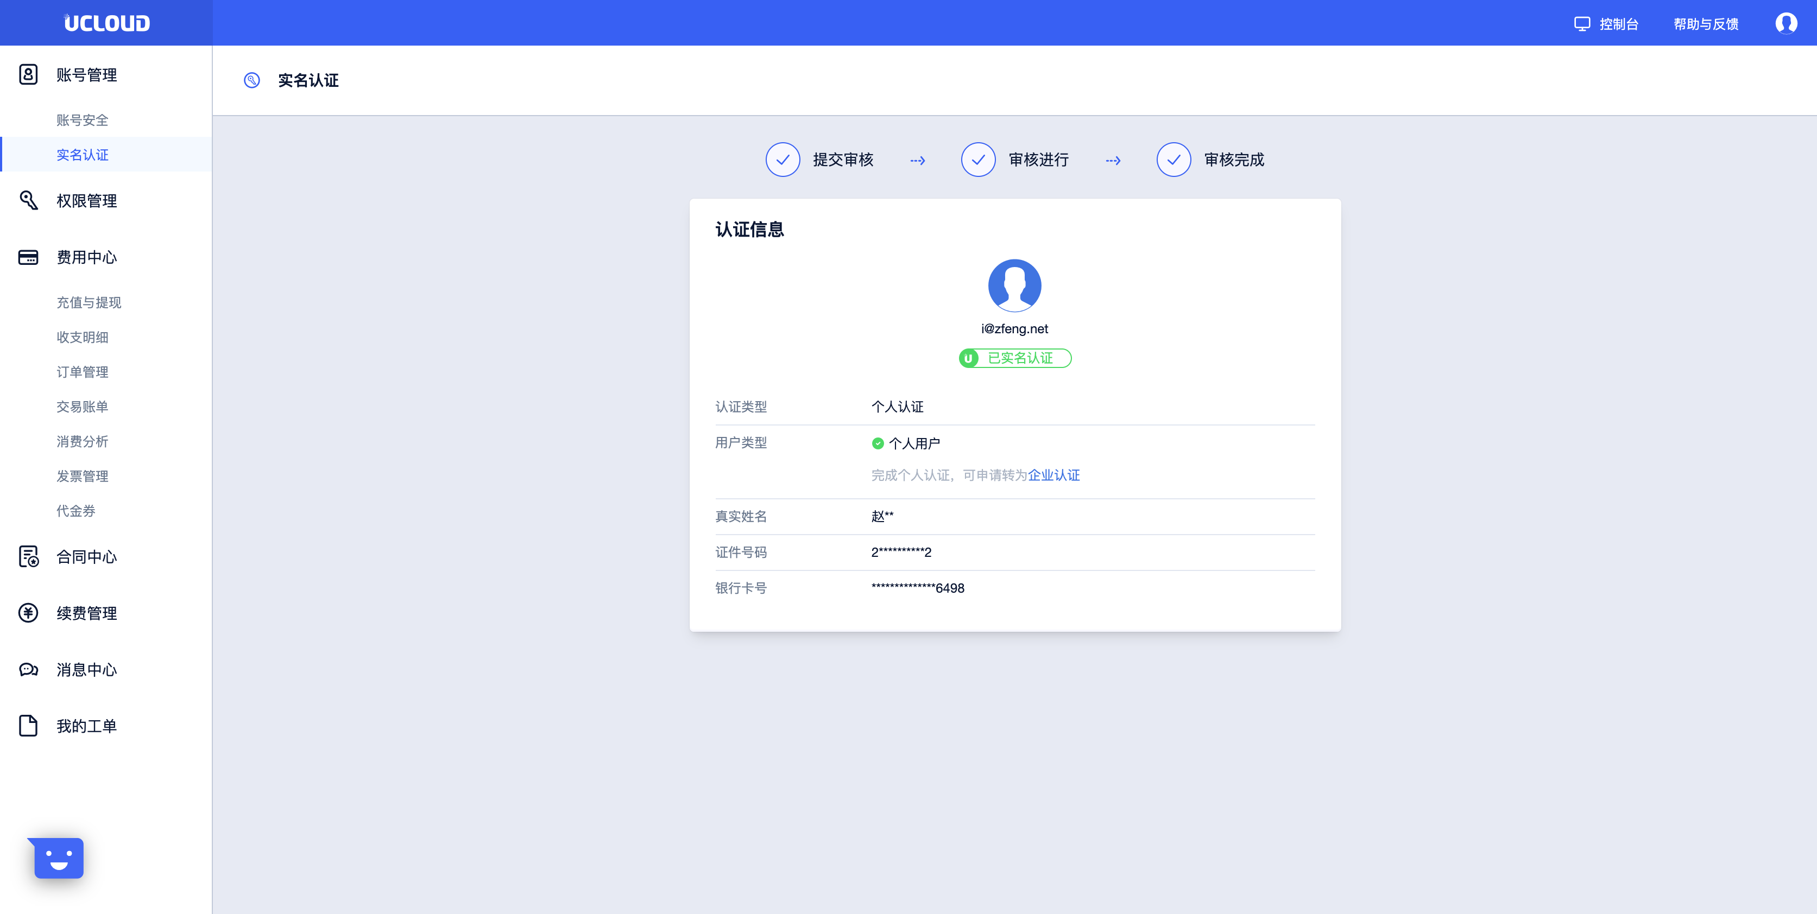
Task: Expand the 权限管理 section
Action: point(87,201)
